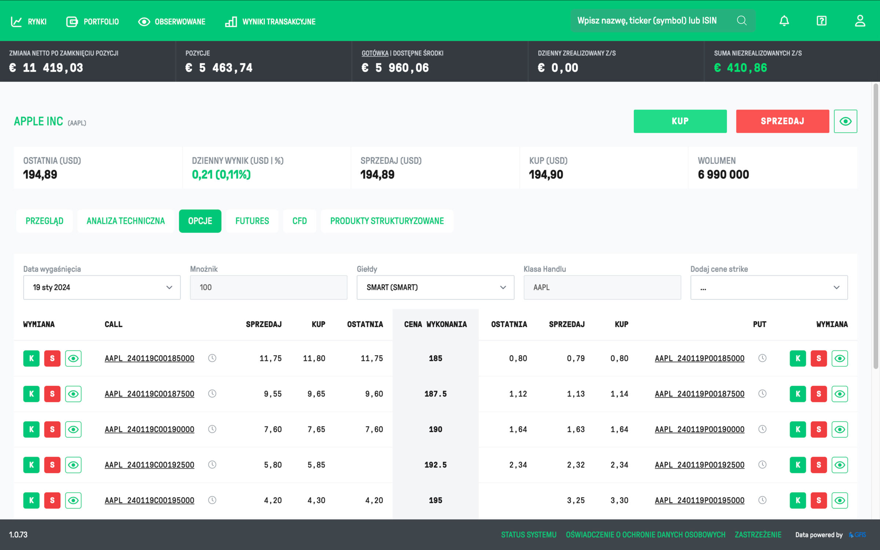Viewport: 880px width, 550px height.
Task: Open the Status Systemu footer link
Action: (529, 535)
